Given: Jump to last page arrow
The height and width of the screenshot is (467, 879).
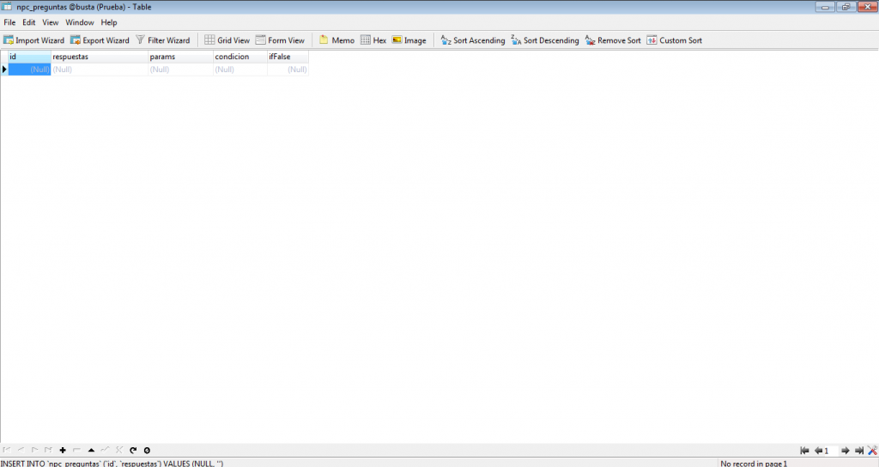Looking at the screenshot, I should click(x=858, y=451).
